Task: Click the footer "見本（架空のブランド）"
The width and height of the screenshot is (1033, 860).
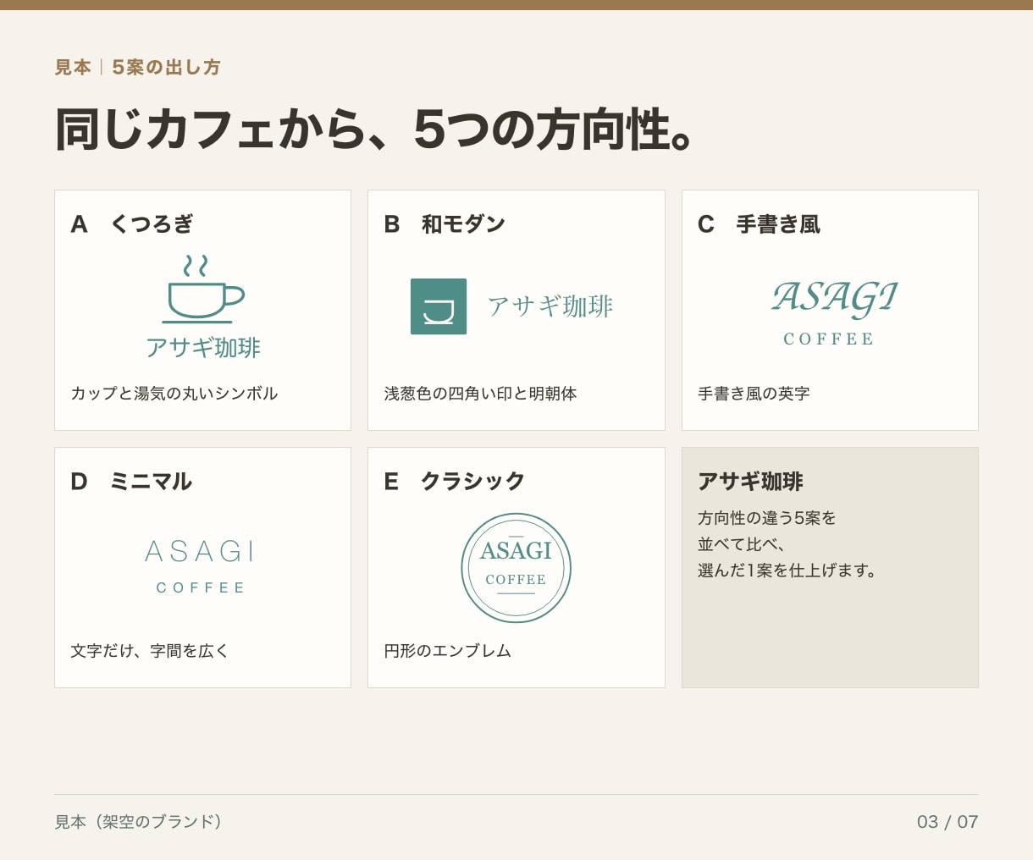Action: pyautogui.click(x=138, y=822)
